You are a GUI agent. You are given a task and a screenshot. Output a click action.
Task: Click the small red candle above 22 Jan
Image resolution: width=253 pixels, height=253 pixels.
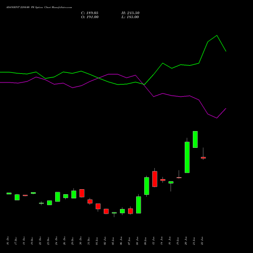click(x=203, y=158)
